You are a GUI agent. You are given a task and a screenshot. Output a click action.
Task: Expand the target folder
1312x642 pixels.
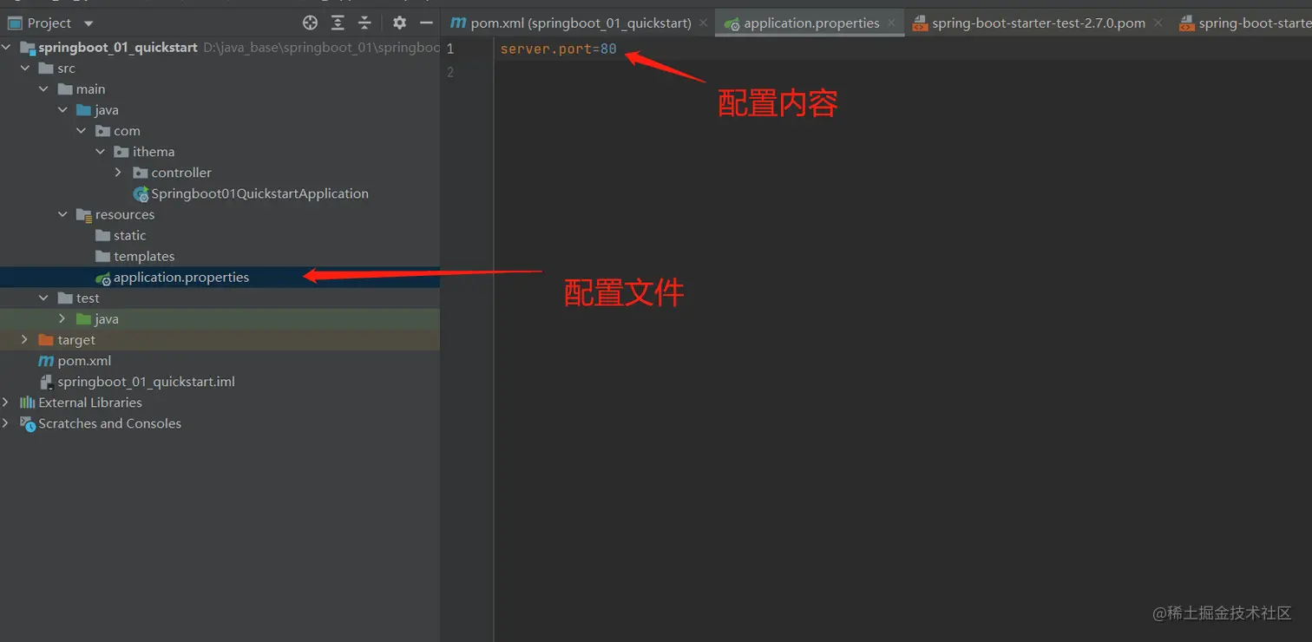click(23, 339)
